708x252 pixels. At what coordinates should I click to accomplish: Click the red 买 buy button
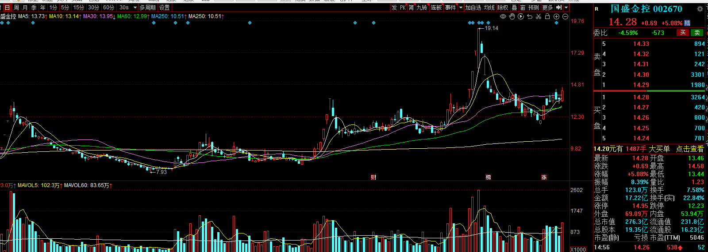click(x=683, y=33)
